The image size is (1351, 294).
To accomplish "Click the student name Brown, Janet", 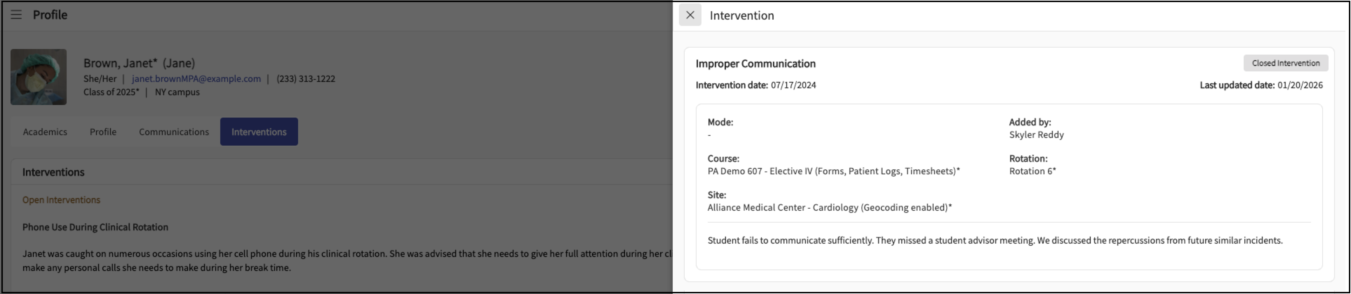I will (120, 63).
